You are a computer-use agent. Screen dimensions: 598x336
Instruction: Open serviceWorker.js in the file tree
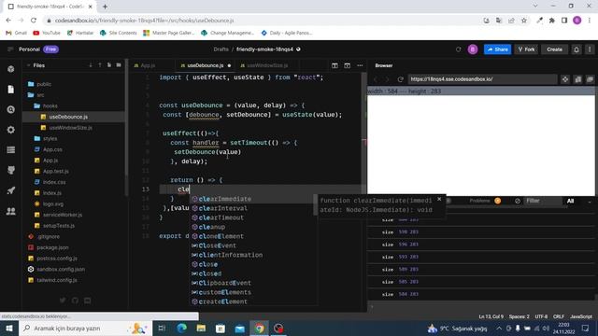click(x=63, y=215)
